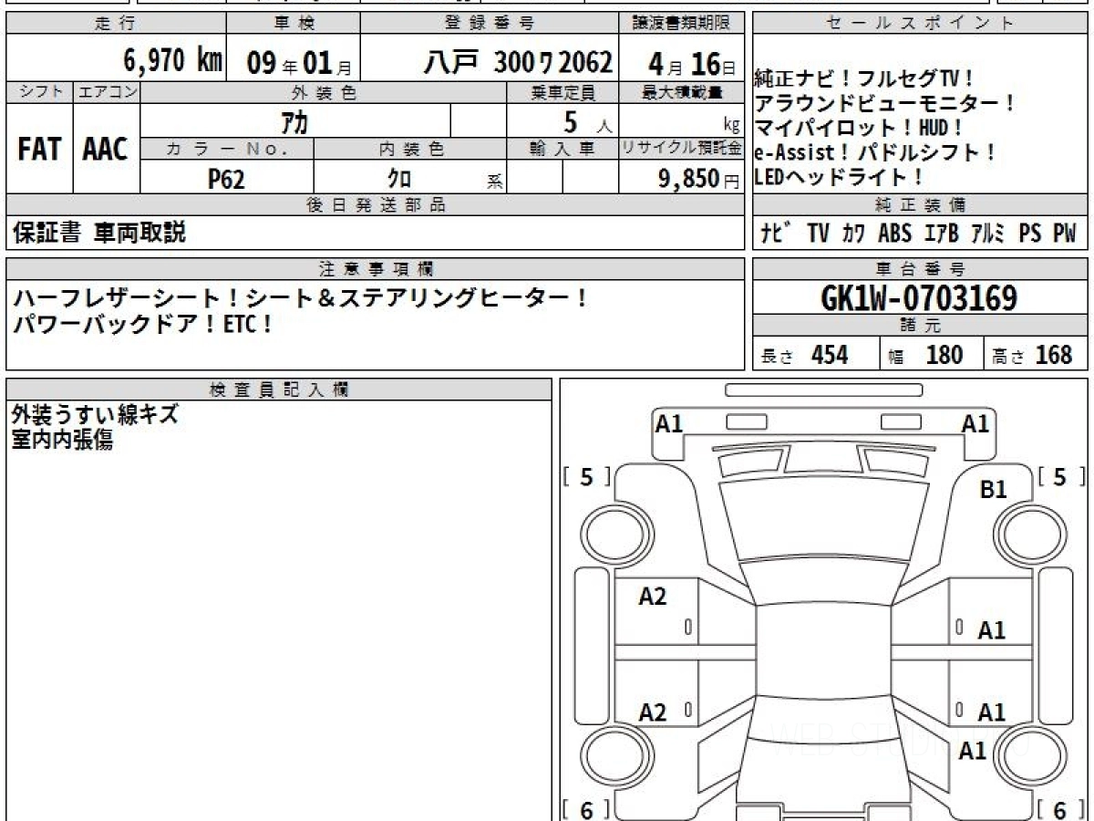
Task: Click the upper A2 door damage mark
Action: pos(653,597)
